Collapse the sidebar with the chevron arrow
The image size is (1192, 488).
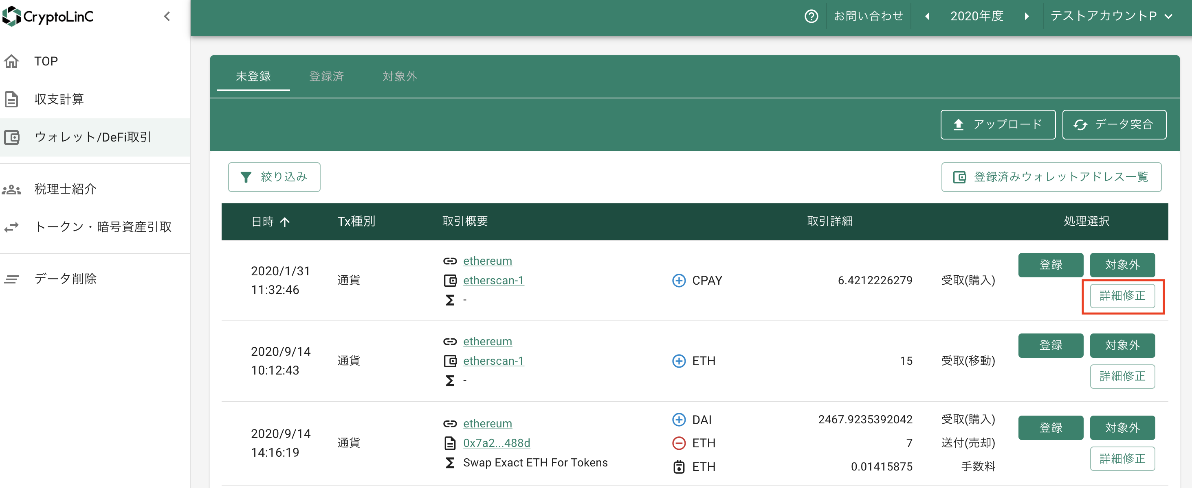[x=167, y=16]
